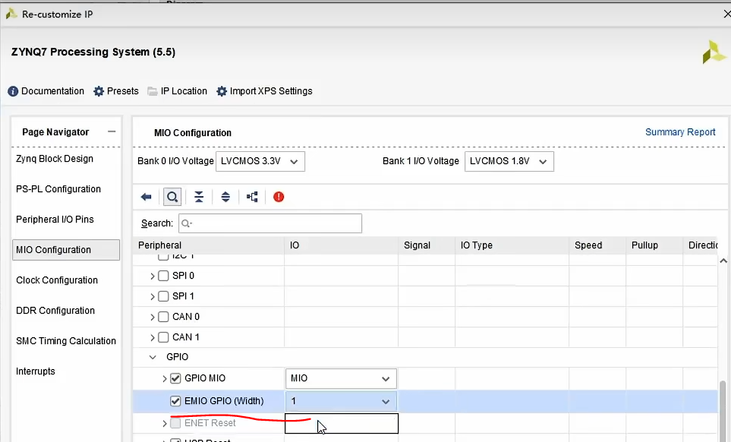Click the tree hierarchy view toolbar icon
The width and height of the screenshot is (731, 442).
pyautogui.click(x=252, y=197)
